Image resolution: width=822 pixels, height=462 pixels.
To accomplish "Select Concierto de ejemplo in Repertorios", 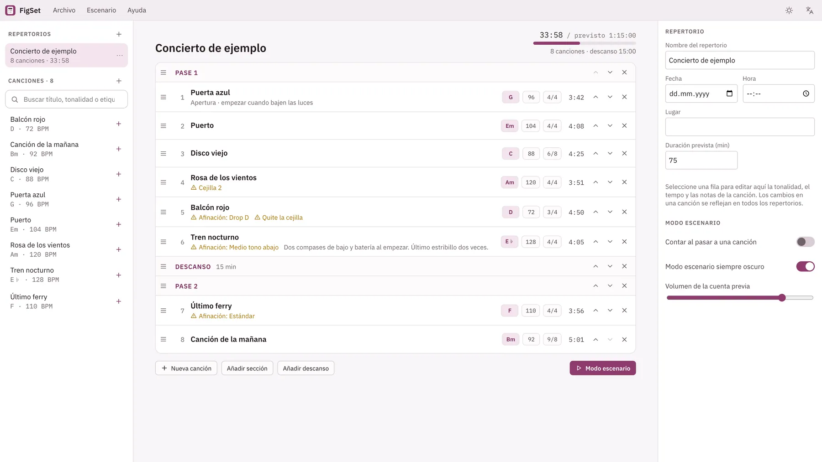I will (66, 55).
